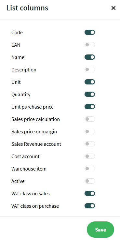Viewport: 120px width, 240px height.
Task: Click the Sales Revenue account label
Action: 36,144
